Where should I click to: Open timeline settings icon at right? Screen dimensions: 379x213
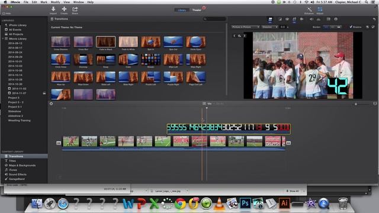click(x=375, y=104)
